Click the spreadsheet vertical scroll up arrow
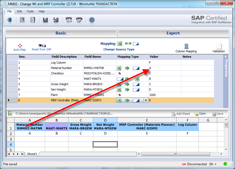This screenshot has height=169, width=235. [226, 120]
